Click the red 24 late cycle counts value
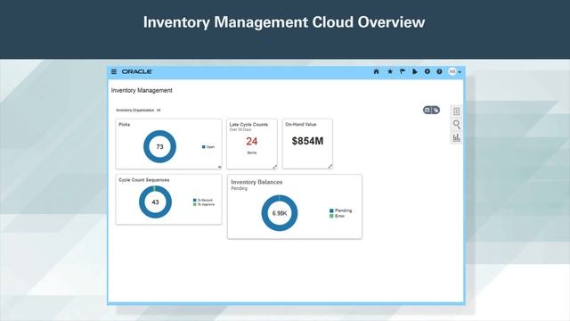This screenshot has width=570, height=321. pos(251,141)
